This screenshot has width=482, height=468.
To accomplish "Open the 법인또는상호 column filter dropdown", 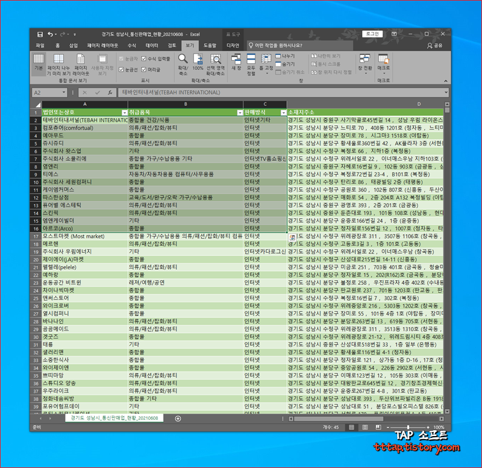I will coord(124,113).
